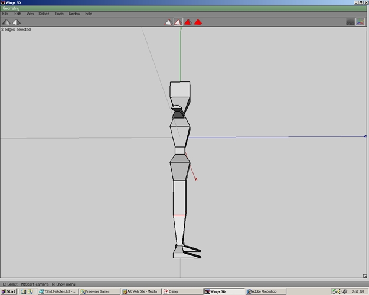Click the second quick launch icon

(30, 291)
